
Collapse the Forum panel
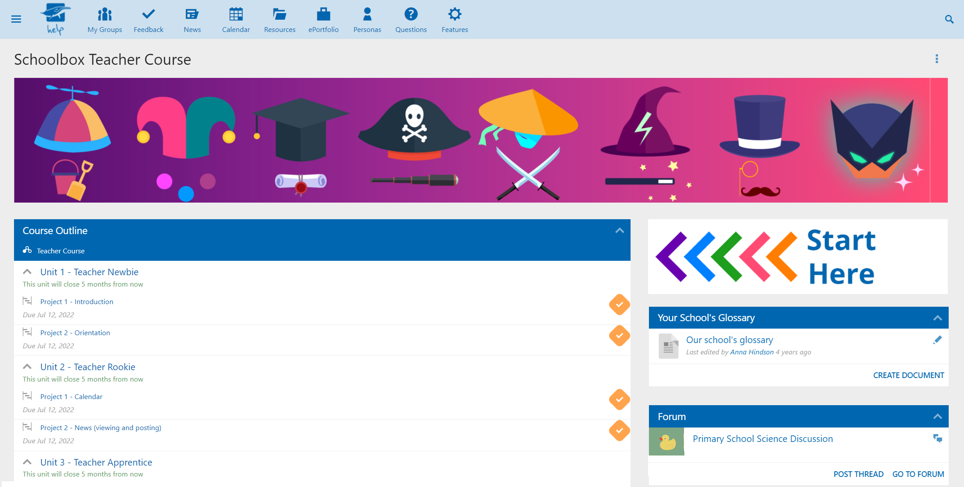tap(937, 416)
